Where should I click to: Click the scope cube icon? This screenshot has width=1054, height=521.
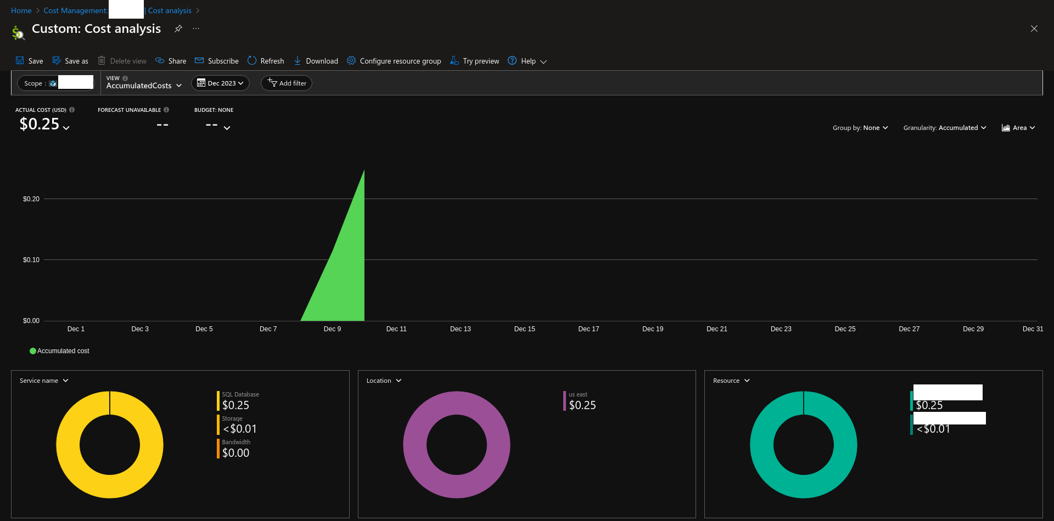(x=53, y=83)
